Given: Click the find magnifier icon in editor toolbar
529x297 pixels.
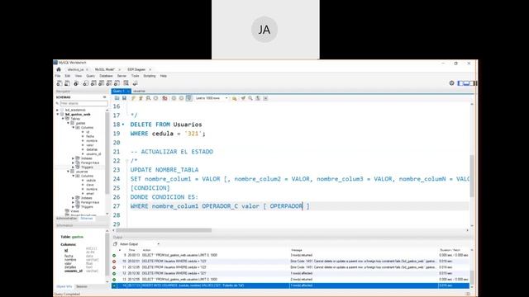Looking at the screenshot, I should coord(250,98).
